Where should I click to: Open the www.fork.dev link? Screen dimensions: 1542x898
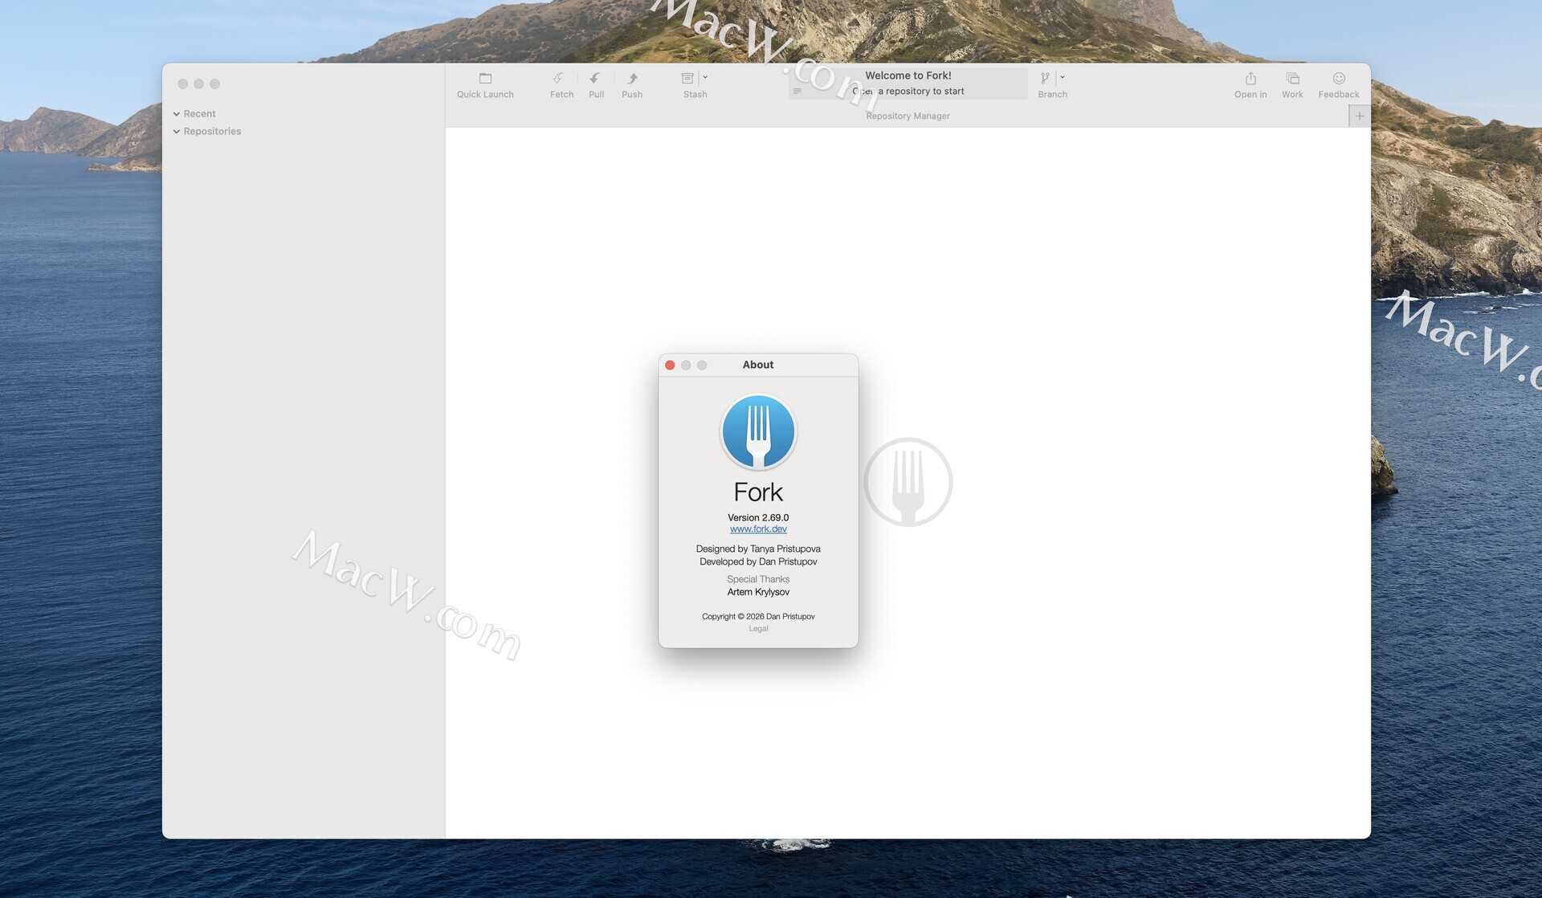click(x=758, y=529)
